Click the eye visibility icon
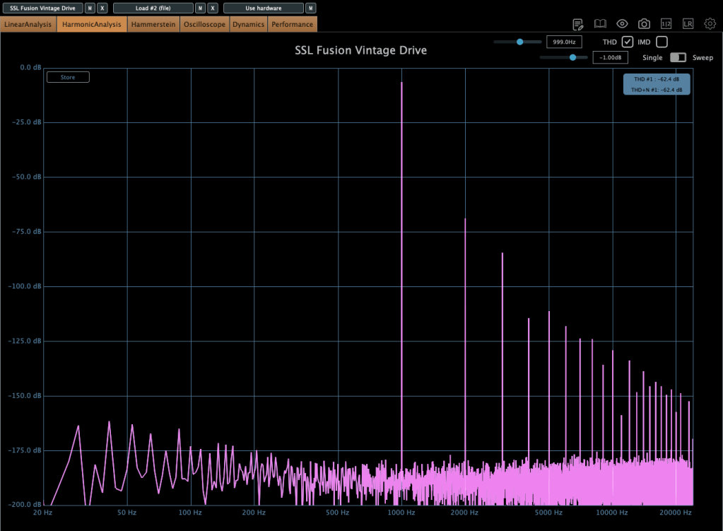Image resolution: width=723 pixels, height=531 pixels. [x=622, y=24]
